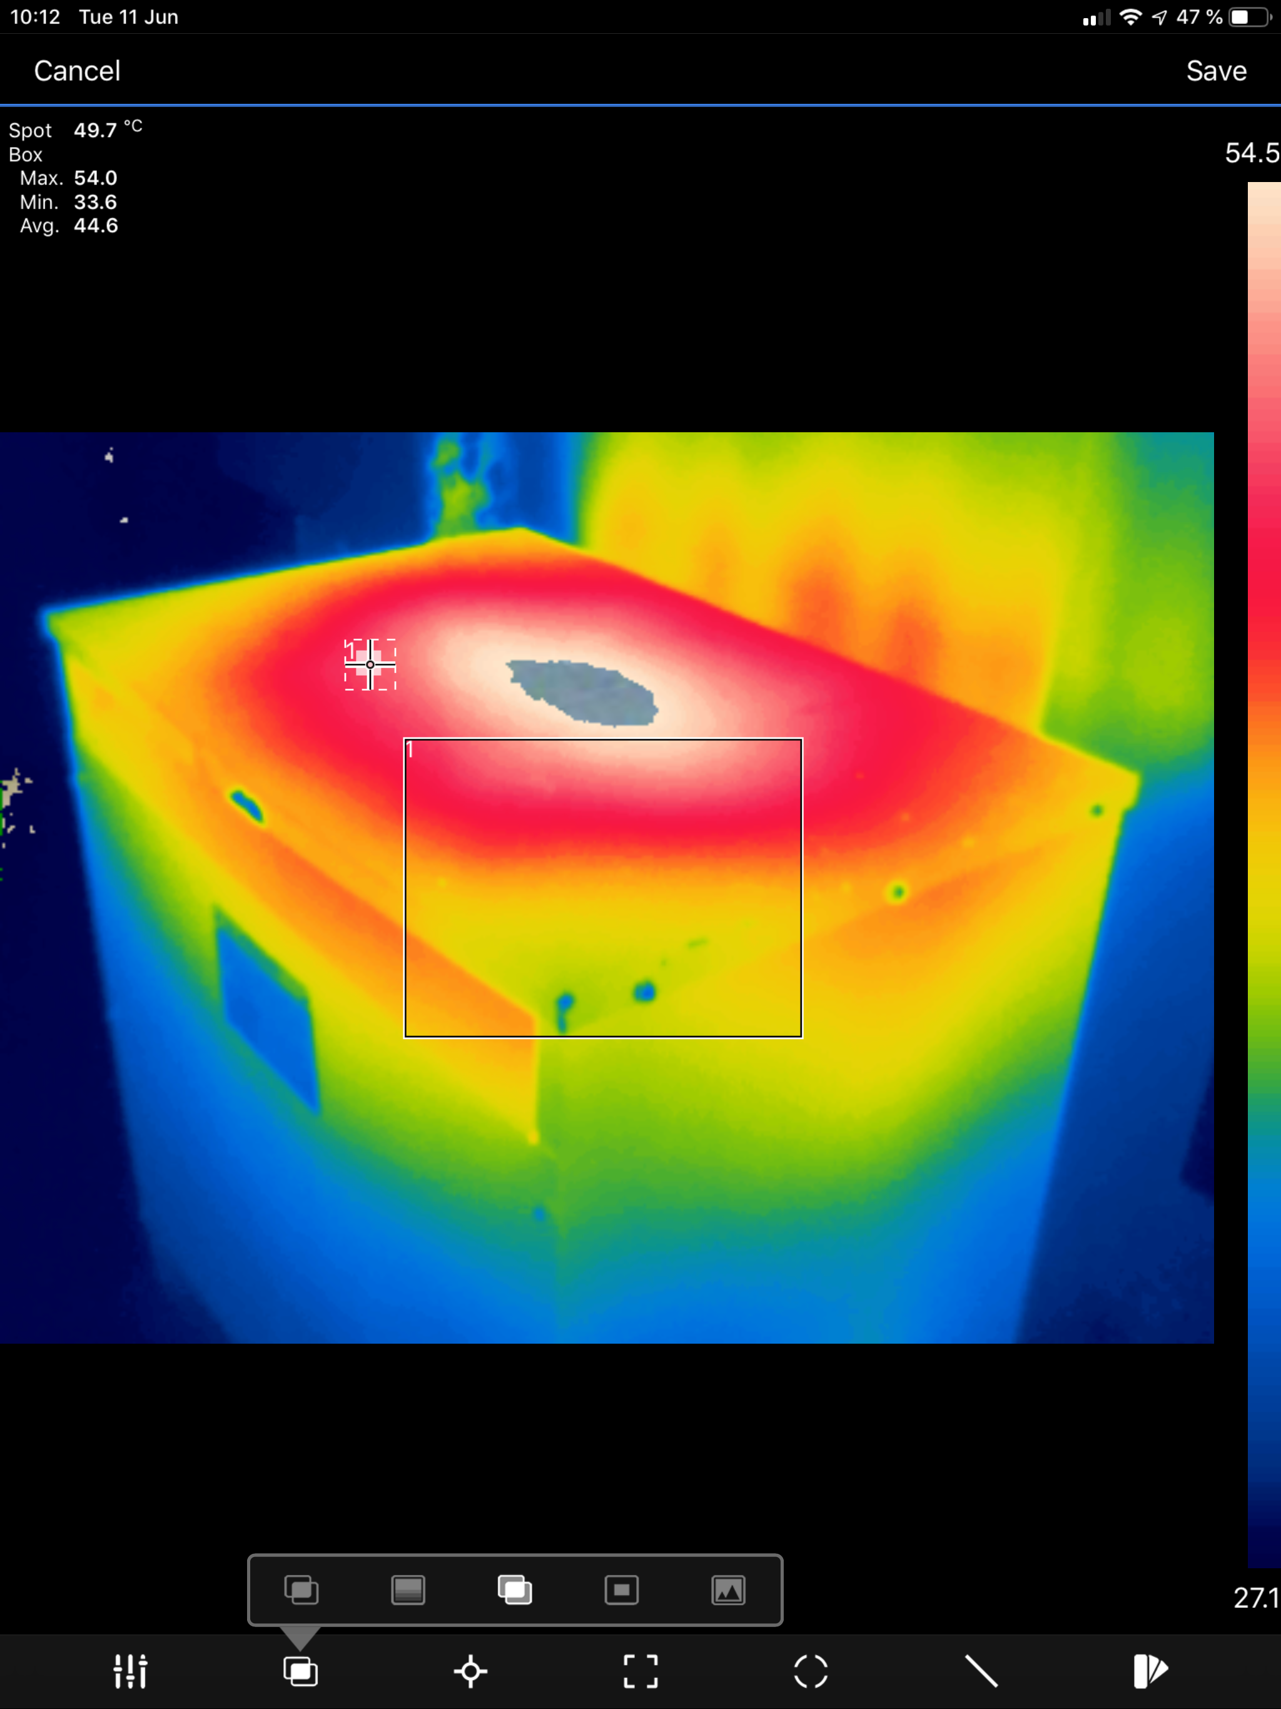Open the image adjustment sliders tool
Image resolution: width=1281 pixels, height=1709 pixels.
130,1672
